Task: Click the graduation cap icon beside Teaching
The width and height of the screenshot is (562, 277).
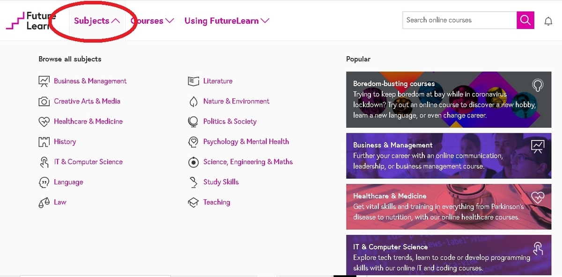Action: pos(193,203)
